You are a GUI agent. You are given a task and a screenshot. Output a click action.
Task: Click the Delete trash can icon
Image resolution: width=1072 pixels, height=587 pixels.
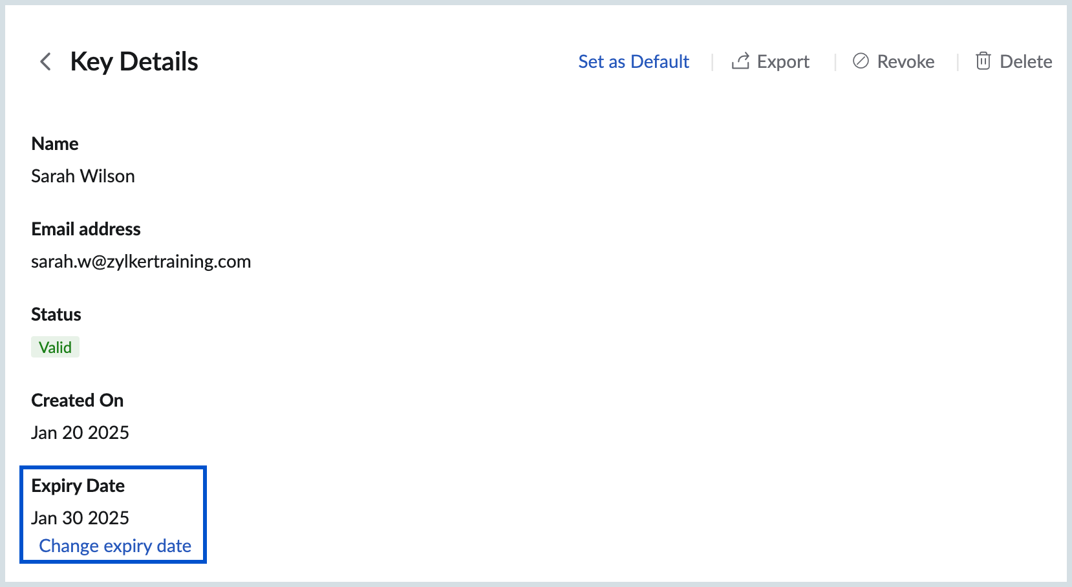click(x=983, y=61)
